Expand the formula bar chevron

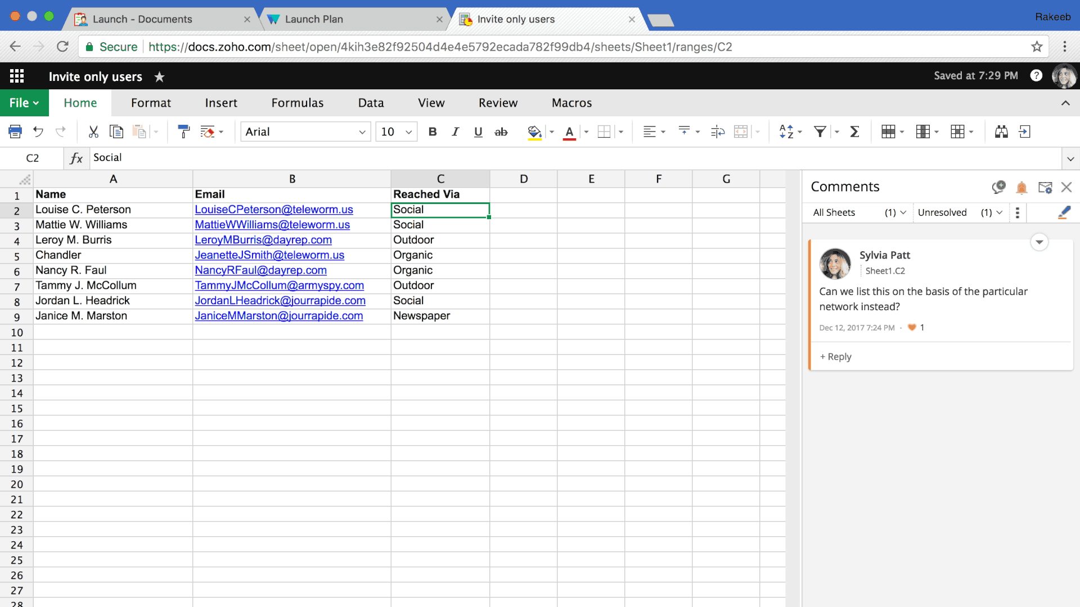click(x=1070, y=158)
